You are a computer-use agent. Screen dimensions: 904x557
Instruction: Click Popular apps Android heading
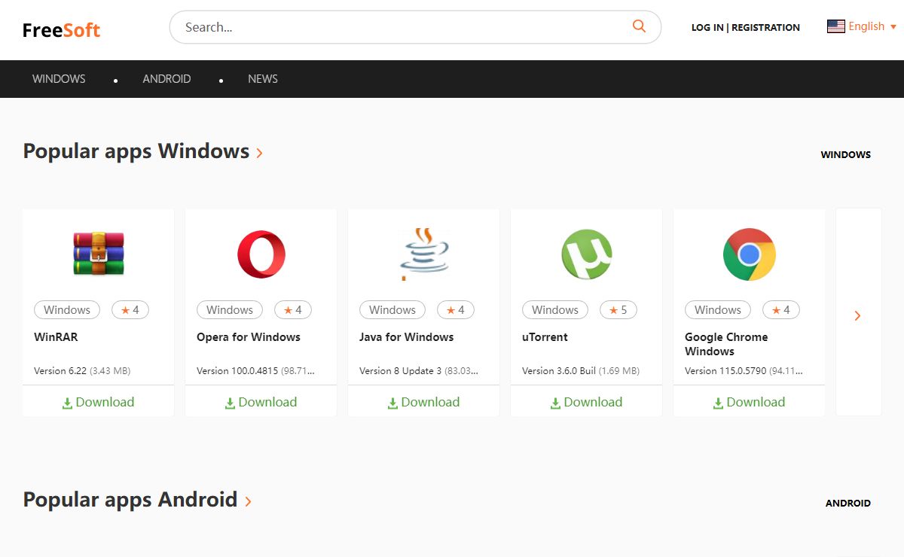[130, 500]
